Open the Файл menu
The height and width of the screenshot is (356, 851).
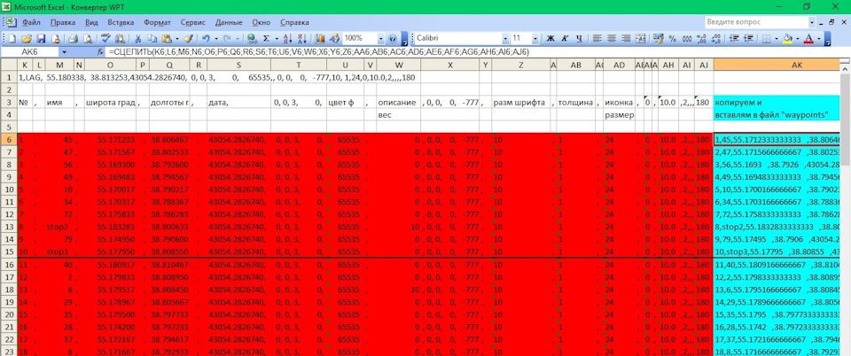pos(32,23)
